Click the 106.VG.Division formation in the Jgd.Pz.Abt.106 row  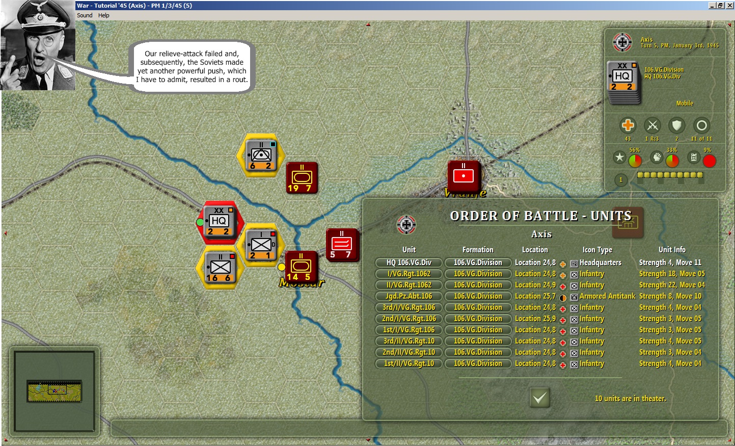tap(478, 296)
